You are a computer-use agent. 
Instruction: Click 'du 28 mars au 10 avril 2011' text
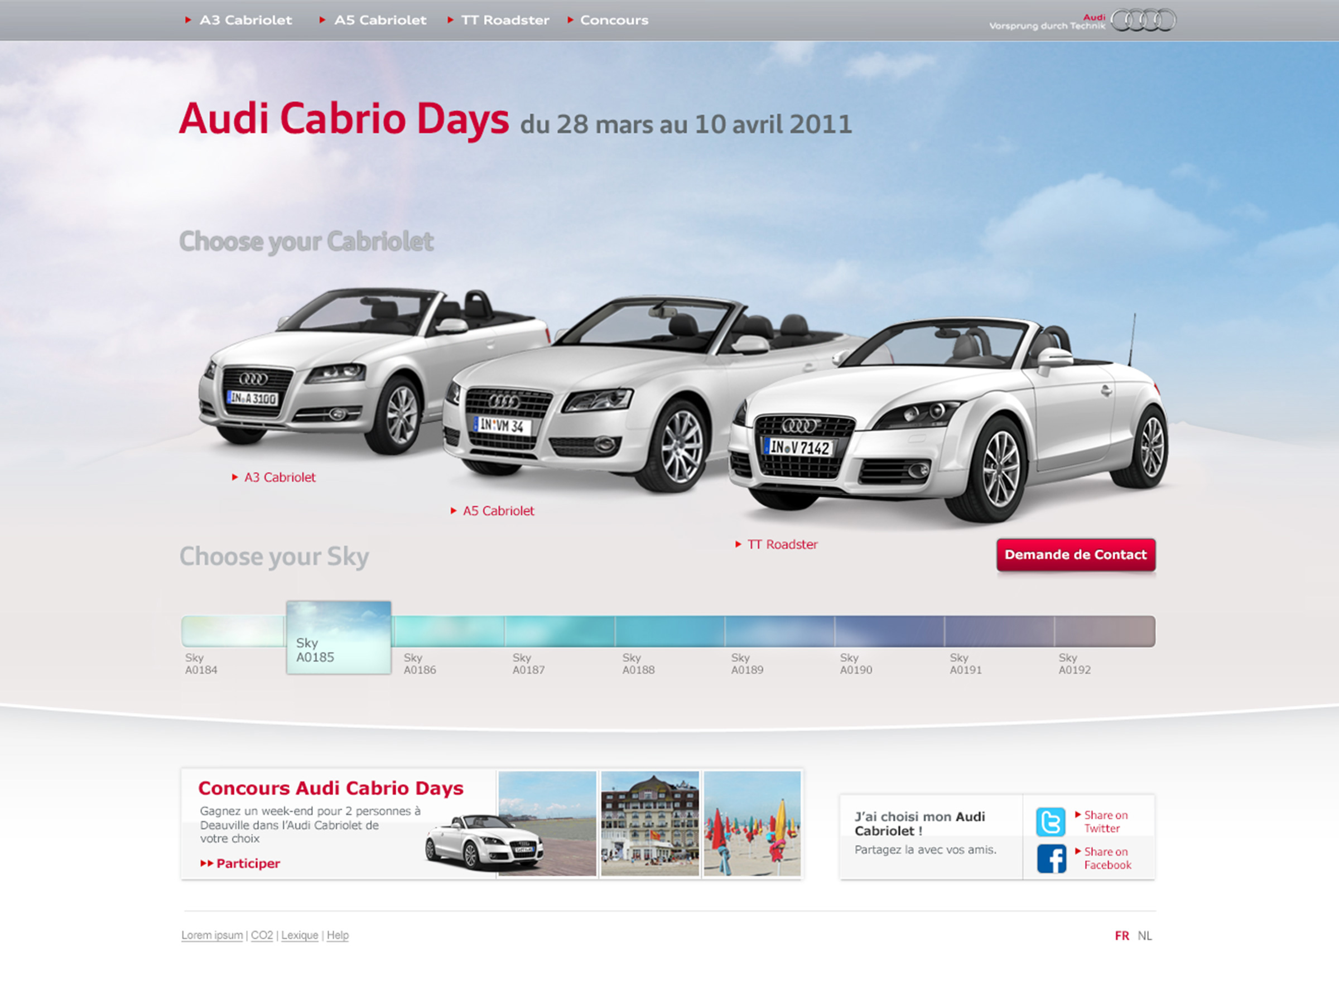click(x=686, y=125)
